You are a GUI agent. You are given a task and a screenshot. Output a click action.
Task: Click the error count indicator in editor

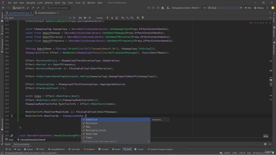coord(251,23)
